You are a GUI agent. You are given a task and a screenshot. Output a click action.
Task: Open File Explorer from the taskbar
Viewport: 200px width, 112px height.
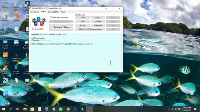tap(25, 109)
